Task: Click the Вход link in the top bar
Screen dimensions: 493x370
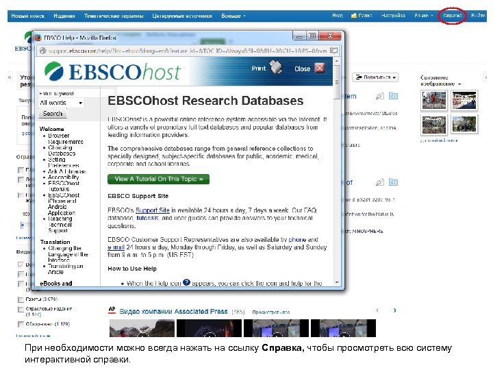Action: (x=338, y=15)
